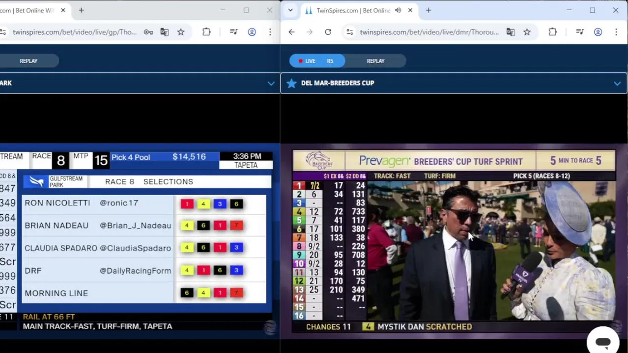The image size is (628, 353).
Task: Select the TwinSpires tab in right browser
Action: point(353,10)
